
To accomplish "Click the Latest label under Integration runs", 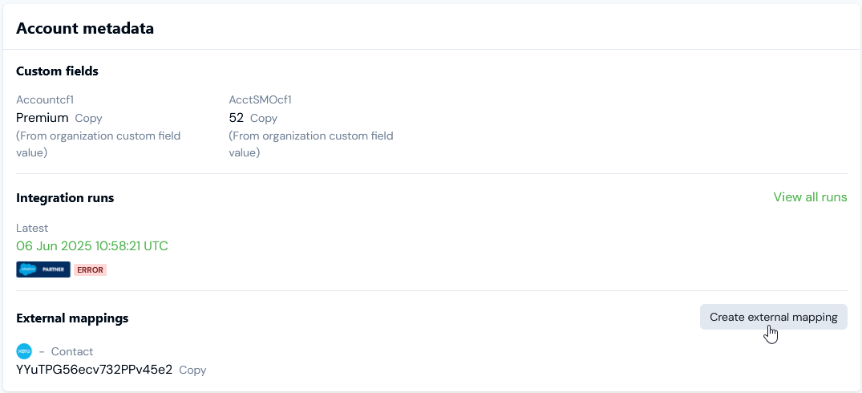I will (32, 229).
